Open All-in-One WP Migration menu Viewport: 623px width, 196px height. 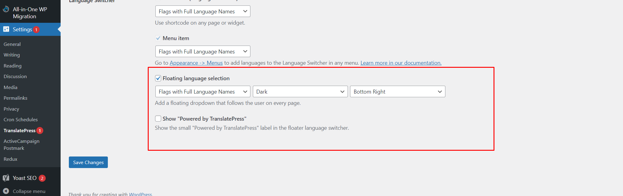click(x=30, y=13)
